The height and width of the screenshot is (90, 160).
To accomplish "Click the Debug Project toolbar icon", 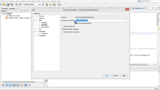I will 54,4.
